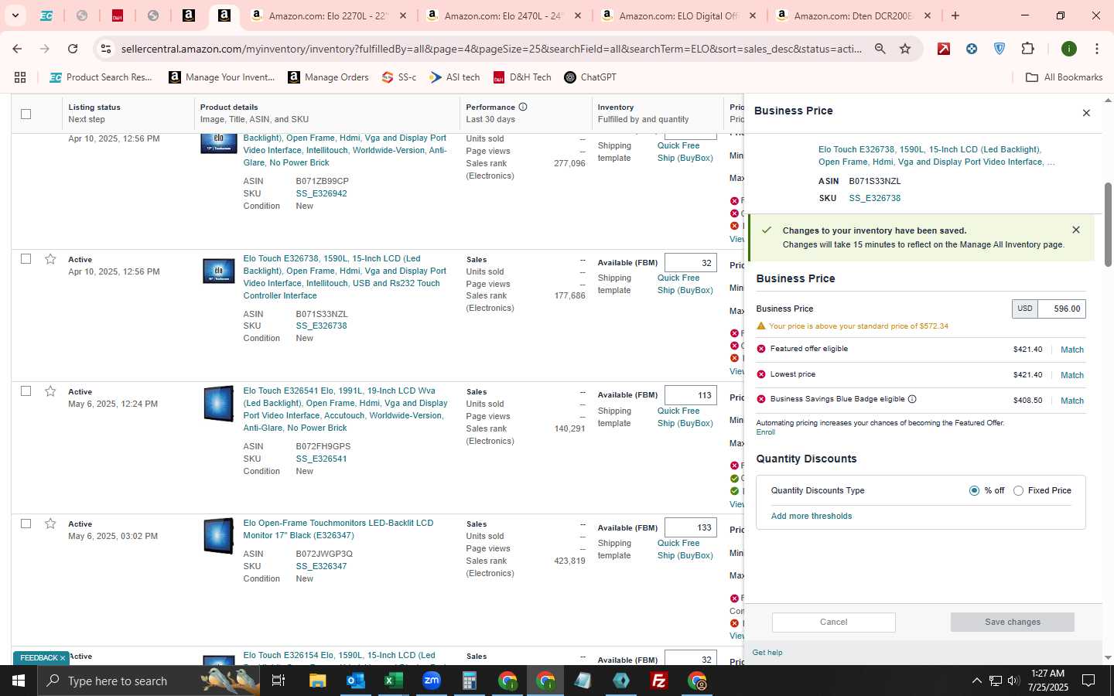Open File Explorer from the taskbar
This screenshot has width=1114, height=696.
coord(317,681)
